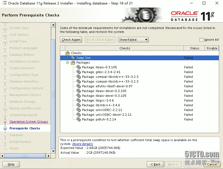Select Package: libaio-0.3.105 row

pyautogui.click(x=139, y=67)
